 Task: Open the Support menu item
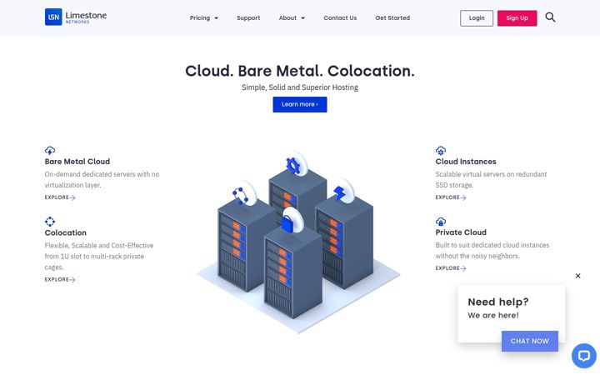tap(248, 18)
